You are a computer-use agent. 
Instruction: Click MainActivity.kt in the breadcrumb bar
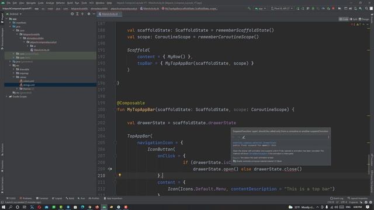(150, 9)
